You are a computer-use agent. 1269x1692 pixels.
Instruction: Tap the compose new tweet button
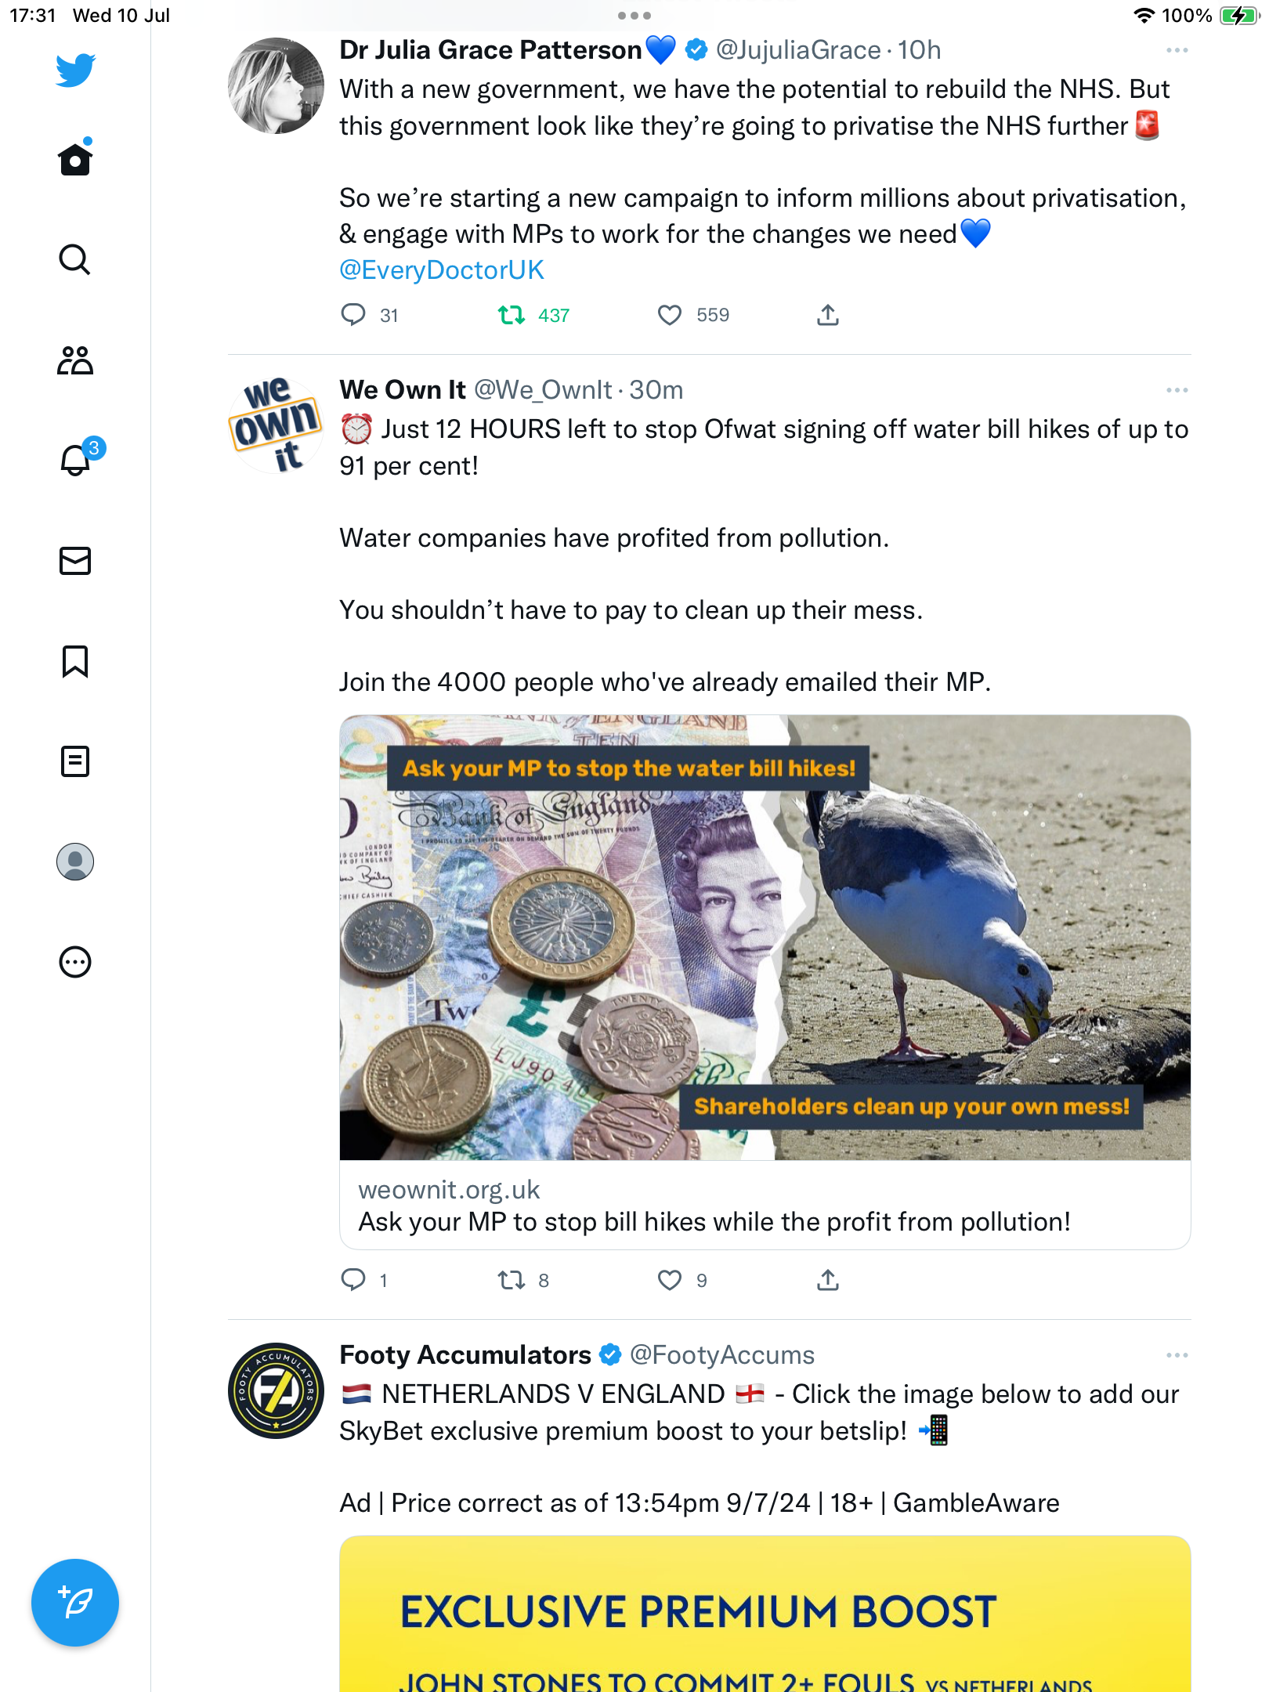[75, 1603]
